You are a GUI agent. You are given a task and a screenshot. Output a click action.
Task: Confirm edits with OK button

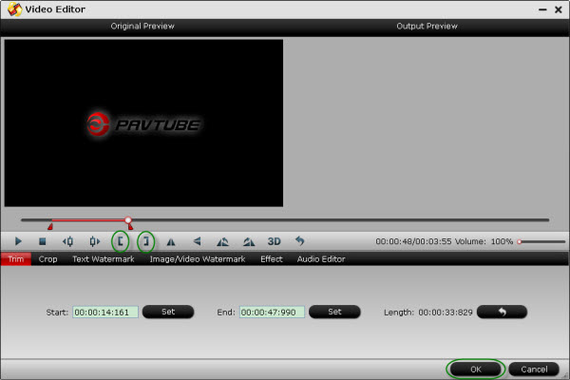point(476,370)
